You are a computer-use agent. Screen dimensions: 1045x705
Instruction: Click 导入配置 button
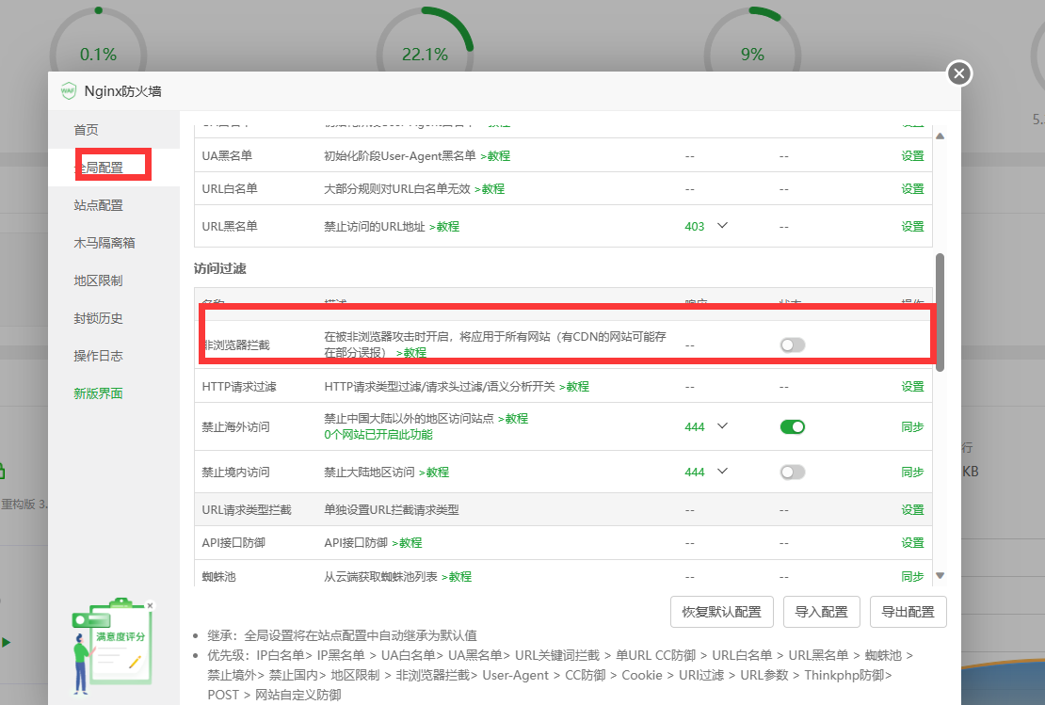(x=822, y=612)
